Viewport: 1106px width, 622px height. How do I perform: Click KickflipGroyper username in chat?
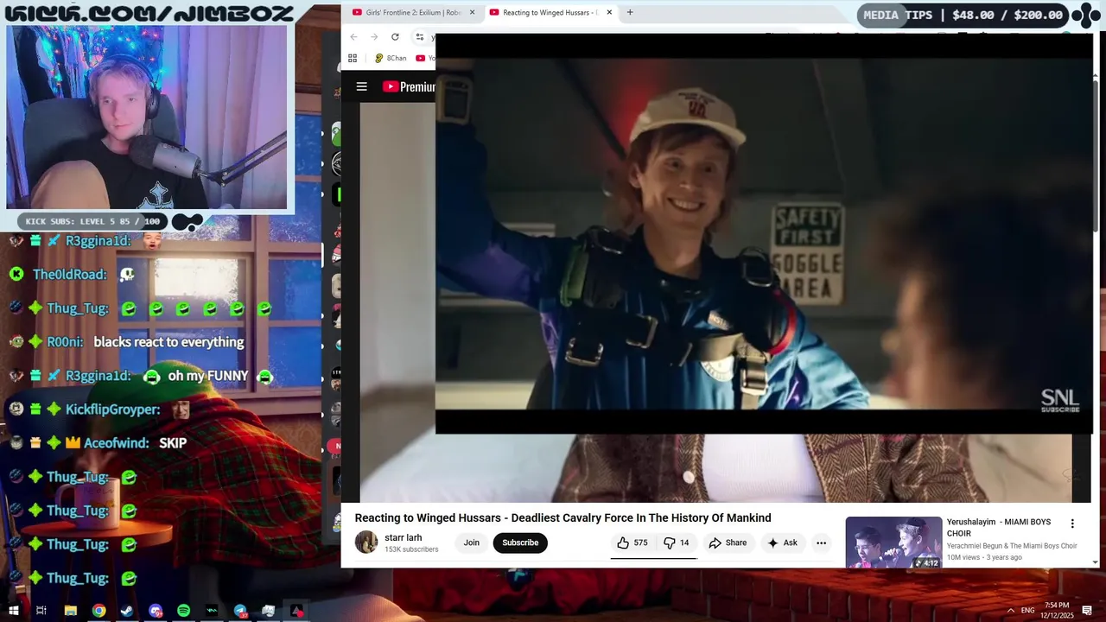(x=113, y=409)
